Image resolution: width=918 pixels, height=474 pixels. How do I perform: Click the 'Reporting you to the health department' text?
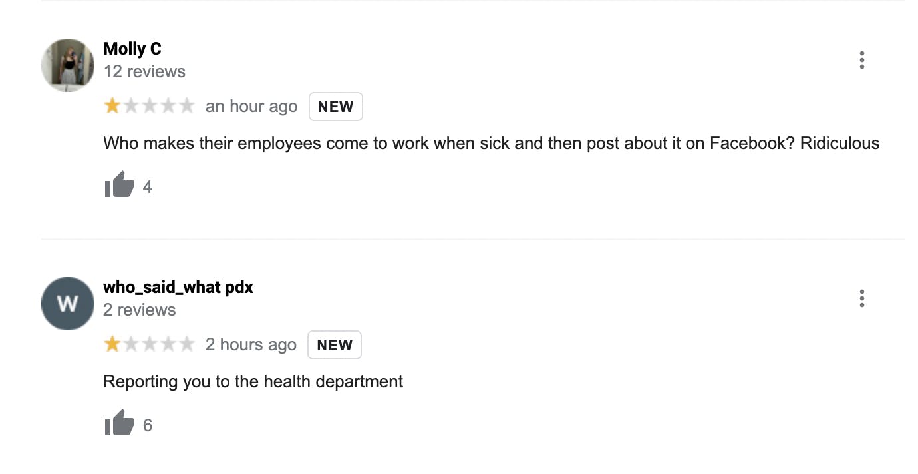coord(253,382)
